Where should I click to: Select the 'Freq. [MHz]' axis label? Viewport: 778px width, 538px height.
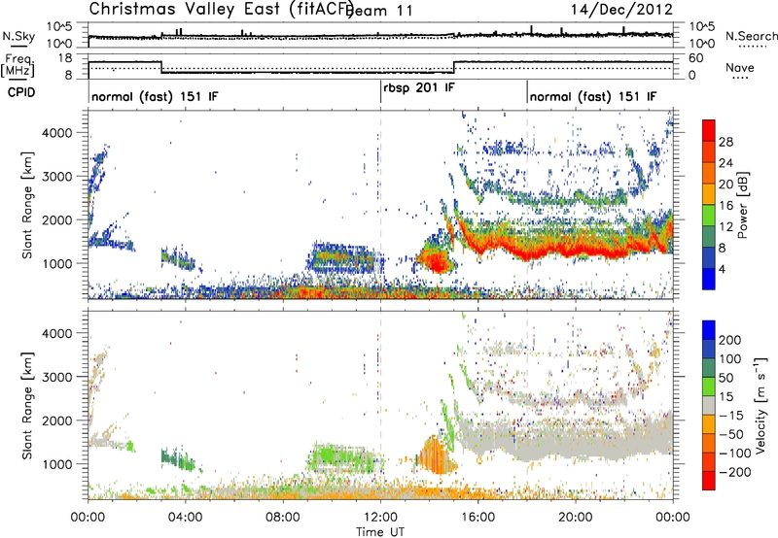[18, 65]
